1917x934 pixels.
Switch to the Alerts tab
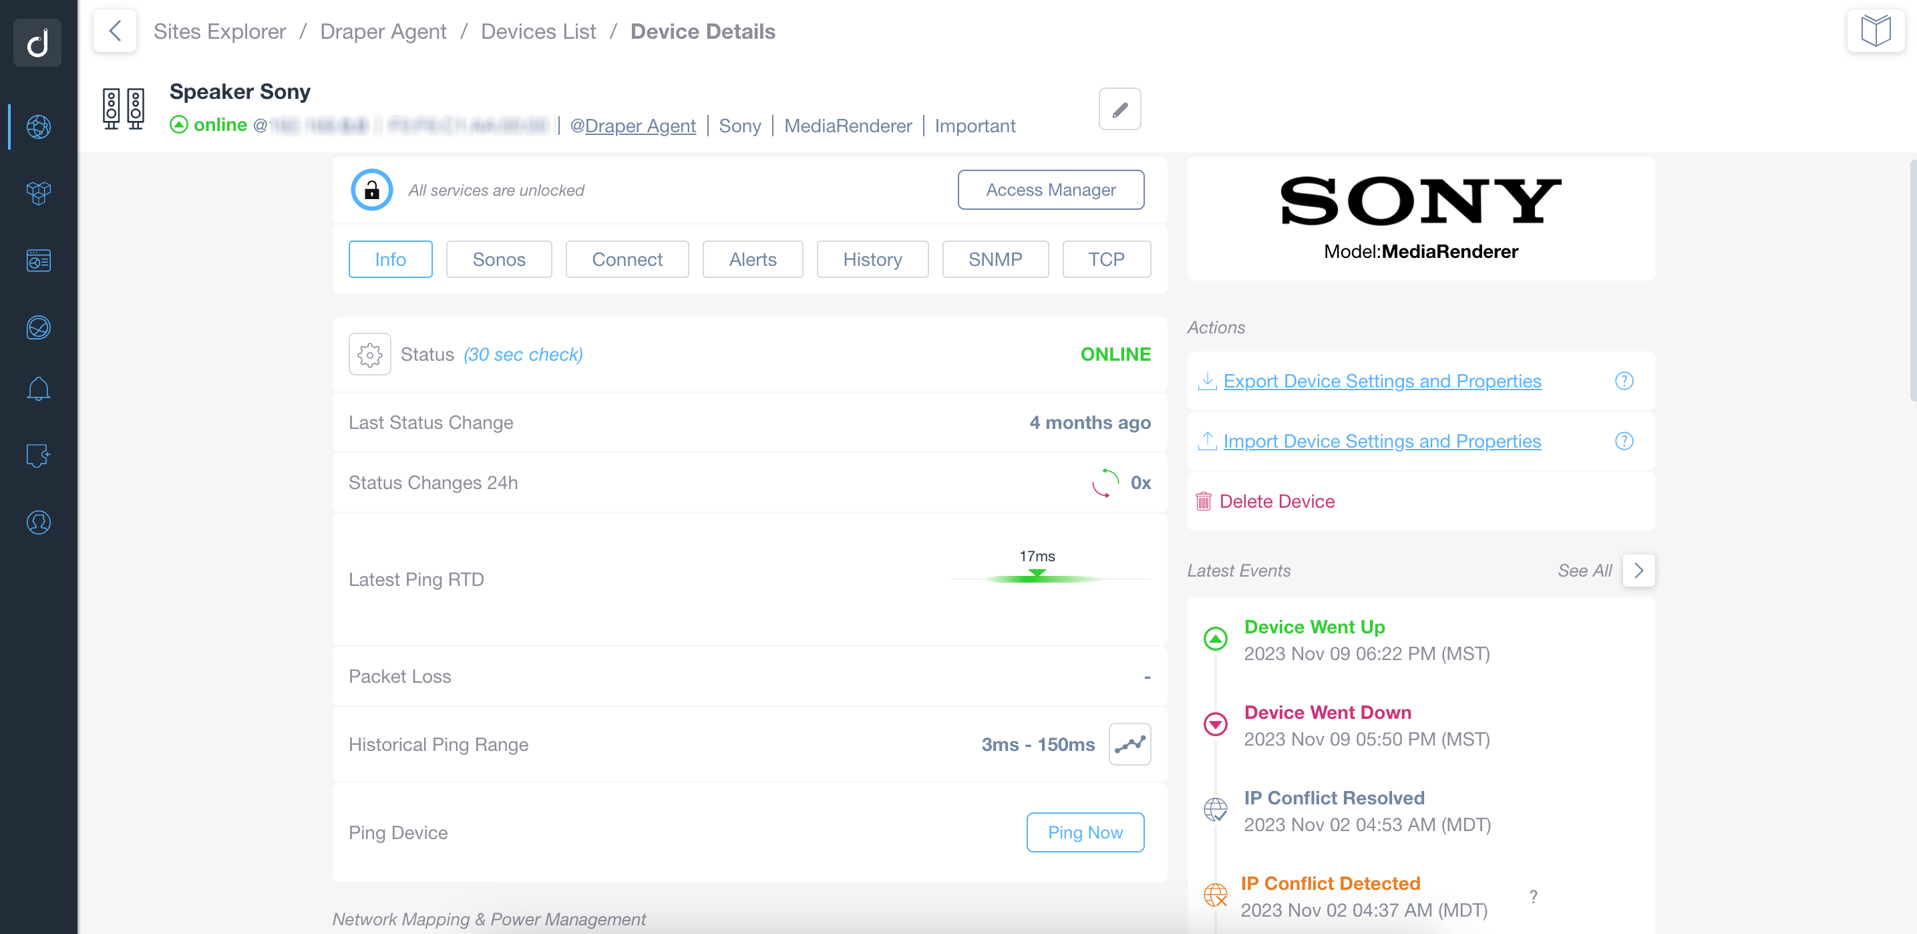coord(752,259)
